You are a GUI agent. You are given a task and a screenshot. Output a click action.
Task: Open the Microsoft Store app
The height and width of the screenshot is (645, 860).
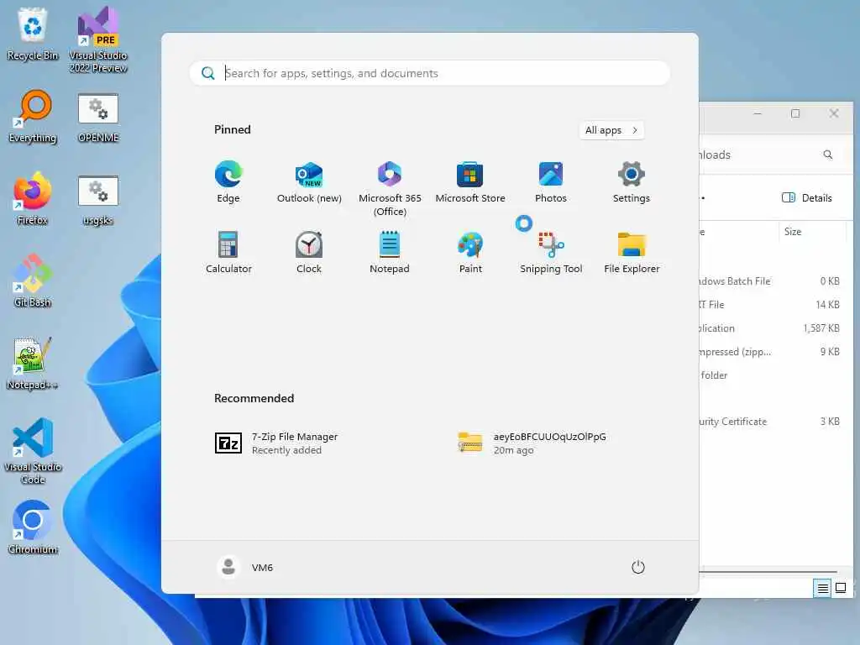point(470,182)
